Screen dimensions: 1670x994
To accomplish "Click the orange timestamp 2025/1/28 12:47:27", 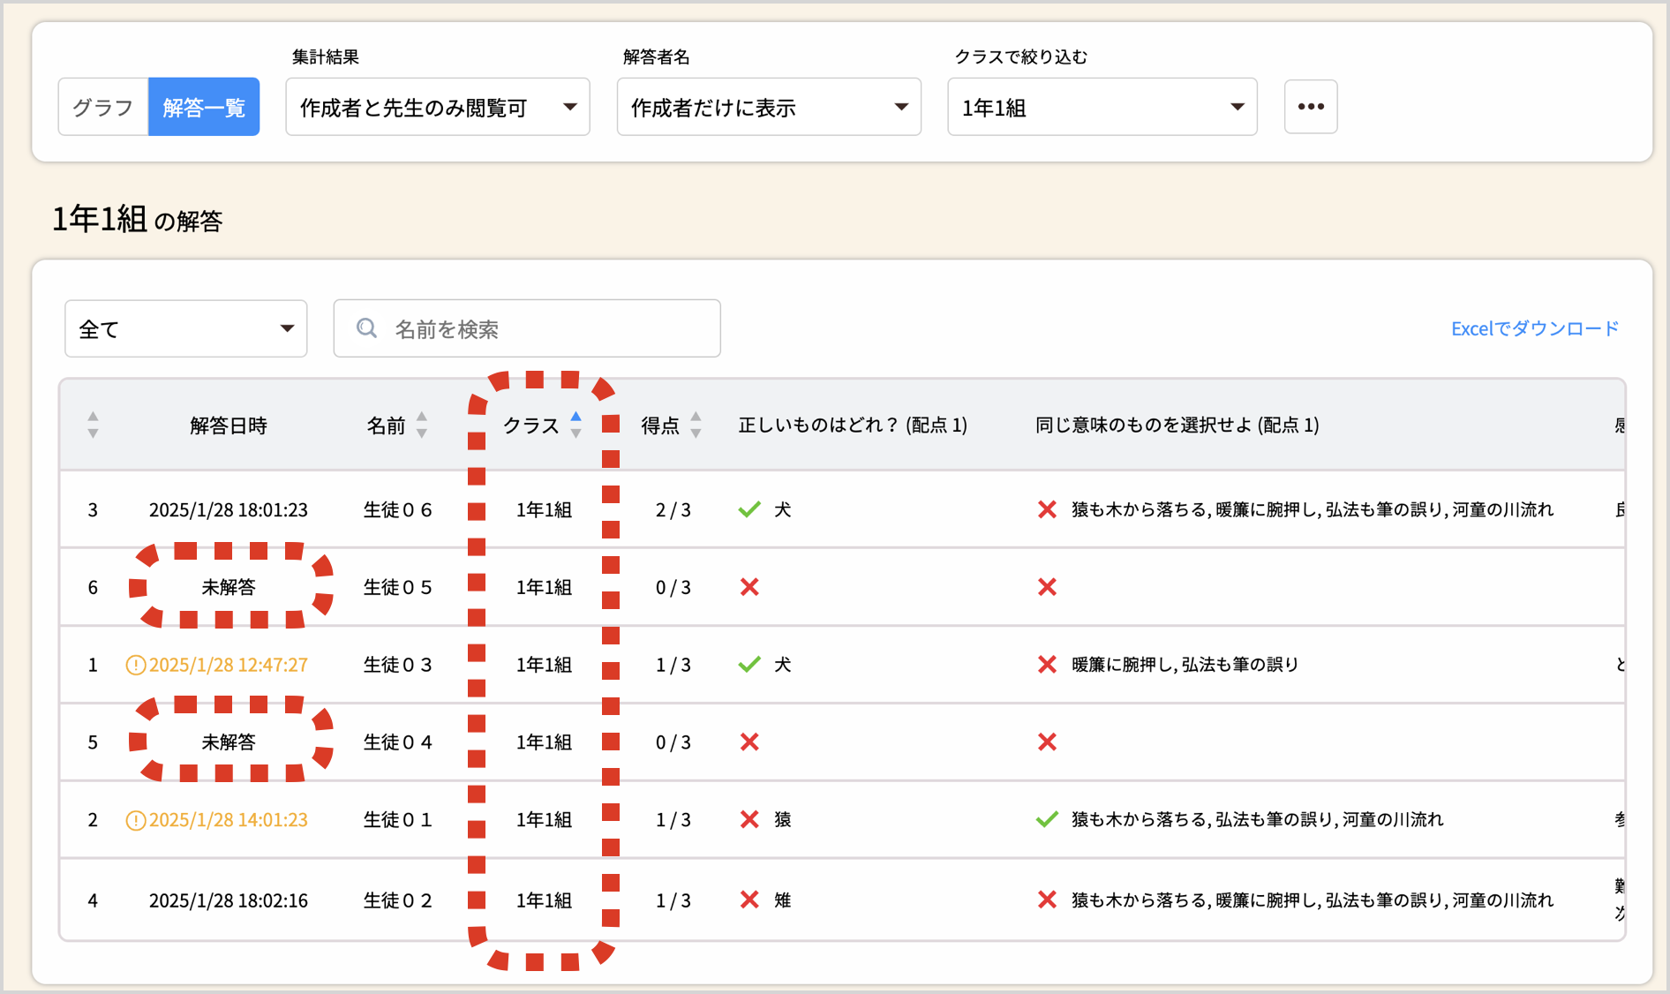I will click(229, 665).
